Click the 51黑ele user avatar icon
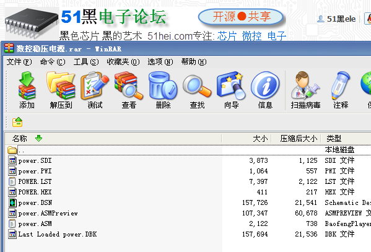 (x=321, y=19)
